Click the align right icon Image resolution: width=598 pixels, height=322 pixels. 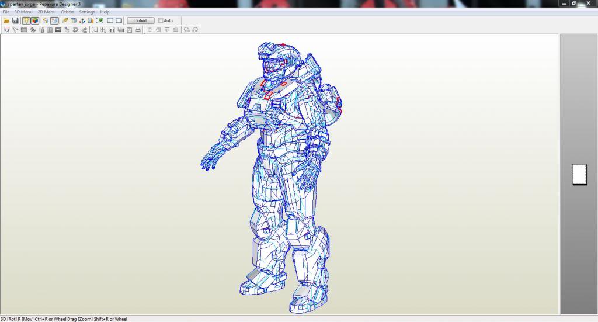[x=158, y=30]
